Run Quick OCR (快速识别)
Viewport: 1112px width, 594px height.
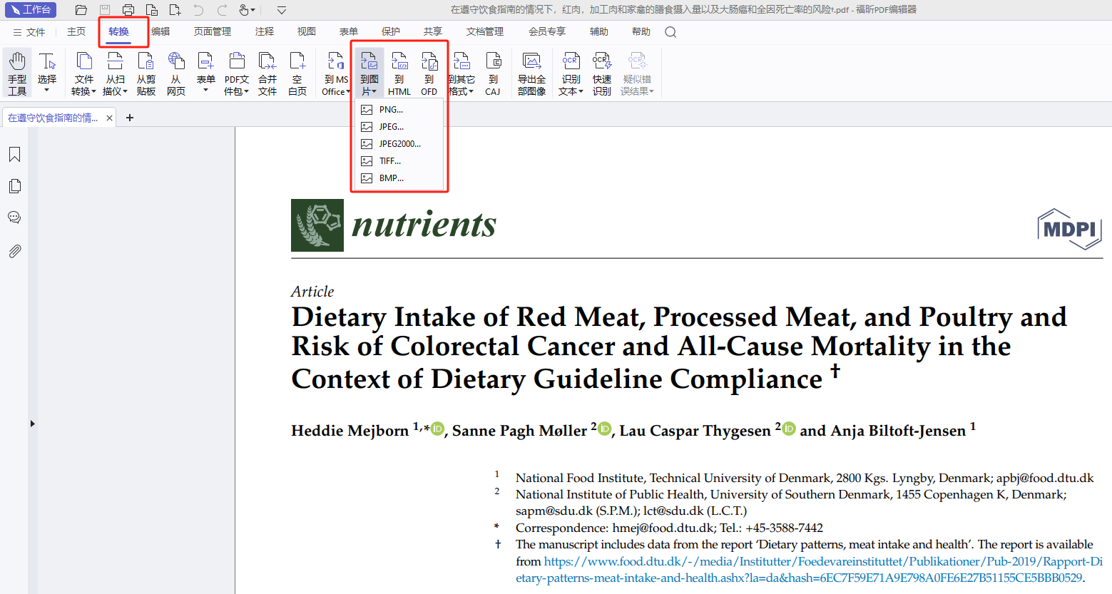pos(602,73)
